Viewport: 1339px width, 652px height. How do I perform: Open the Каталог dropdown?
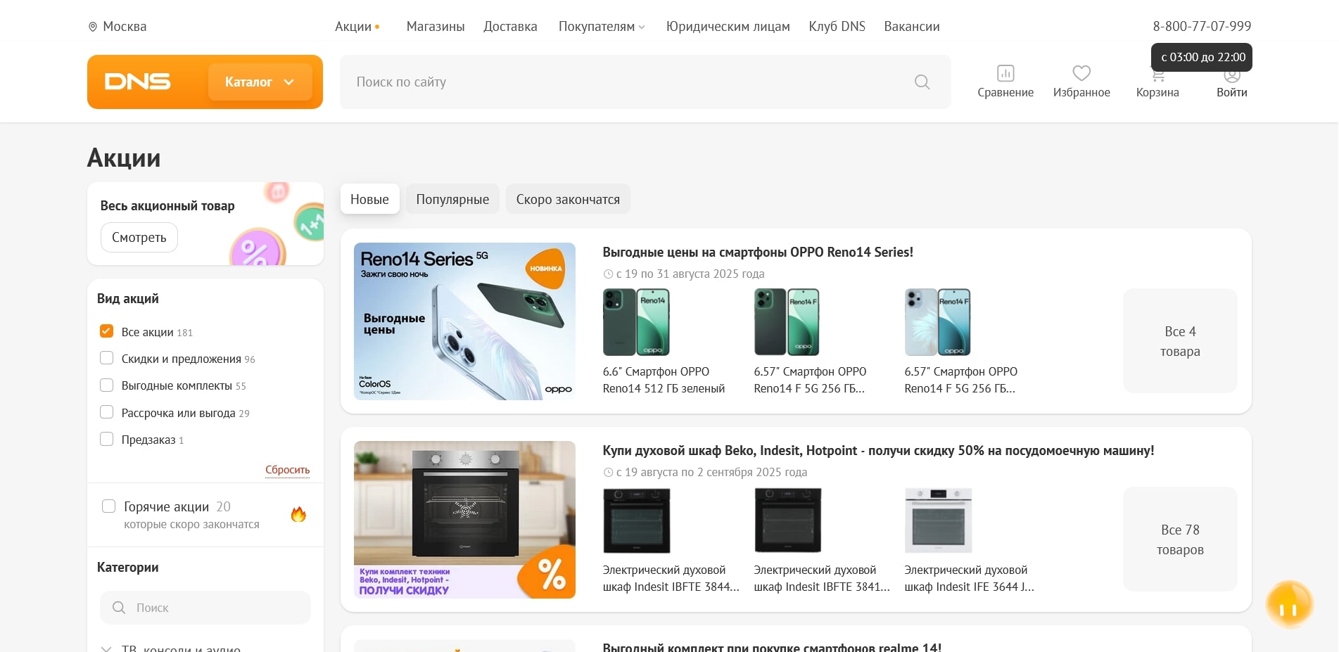(260, 82)
